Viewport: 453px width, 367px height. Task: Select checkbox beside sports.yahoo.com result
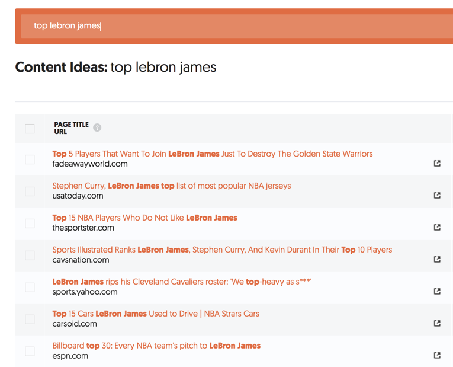coord(30,288)
